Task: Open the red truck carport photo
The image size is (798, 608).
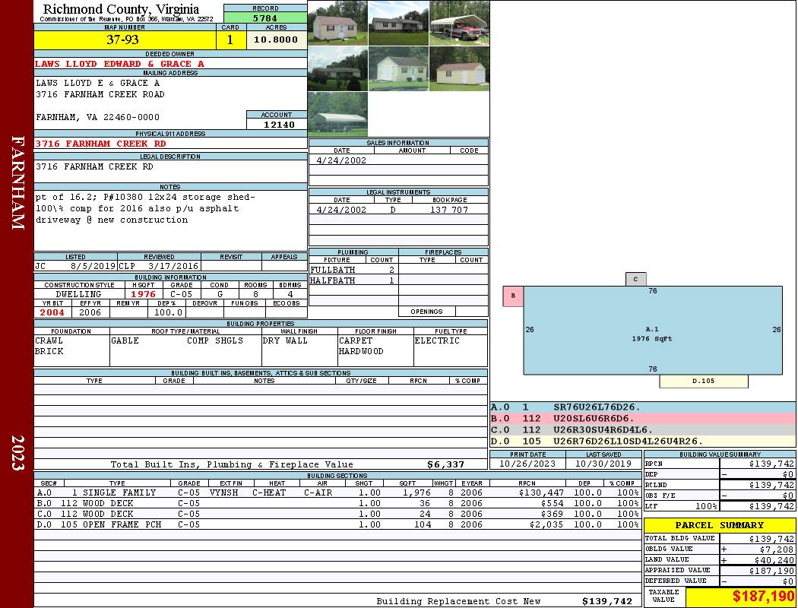Action: click(459, 23)
